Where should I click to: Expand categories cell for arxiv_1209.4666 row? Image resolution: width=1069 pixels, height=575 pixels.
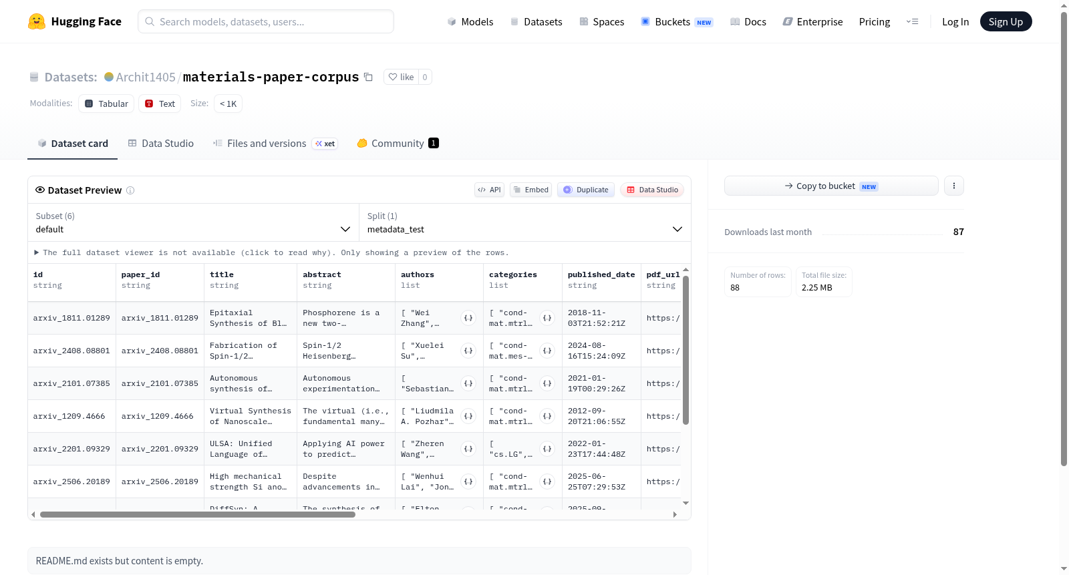tap(547, 416)
